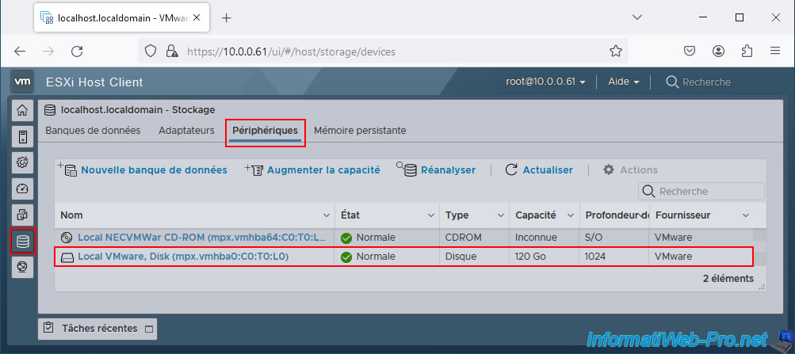
Task: Select the Monitor gauge sidebar icon
Action: 22,188
